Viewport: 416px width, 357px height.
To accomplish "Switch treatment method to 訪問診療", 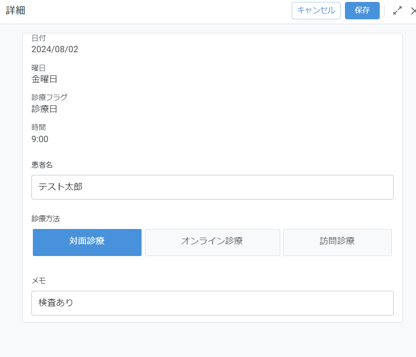I will coord(337,243).
